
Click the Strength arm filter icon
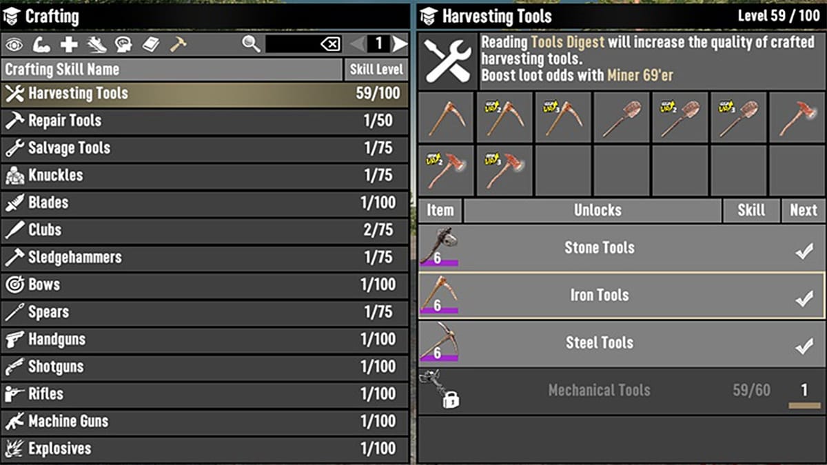tap(39, 44)
